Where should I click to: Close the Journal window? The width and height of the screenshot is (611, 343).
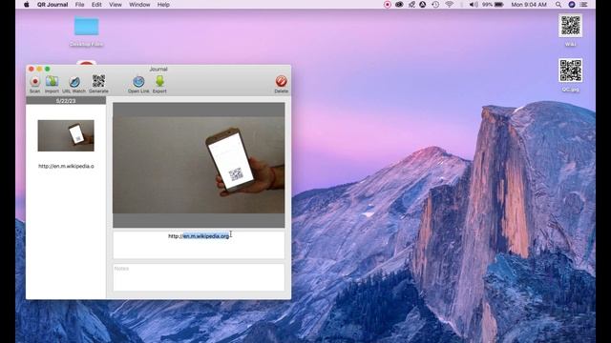32,69
